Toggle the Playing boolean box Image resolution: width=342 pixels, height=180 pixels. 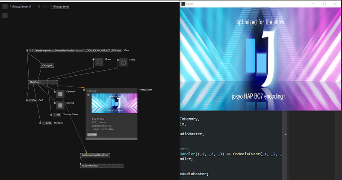(60, 106)
